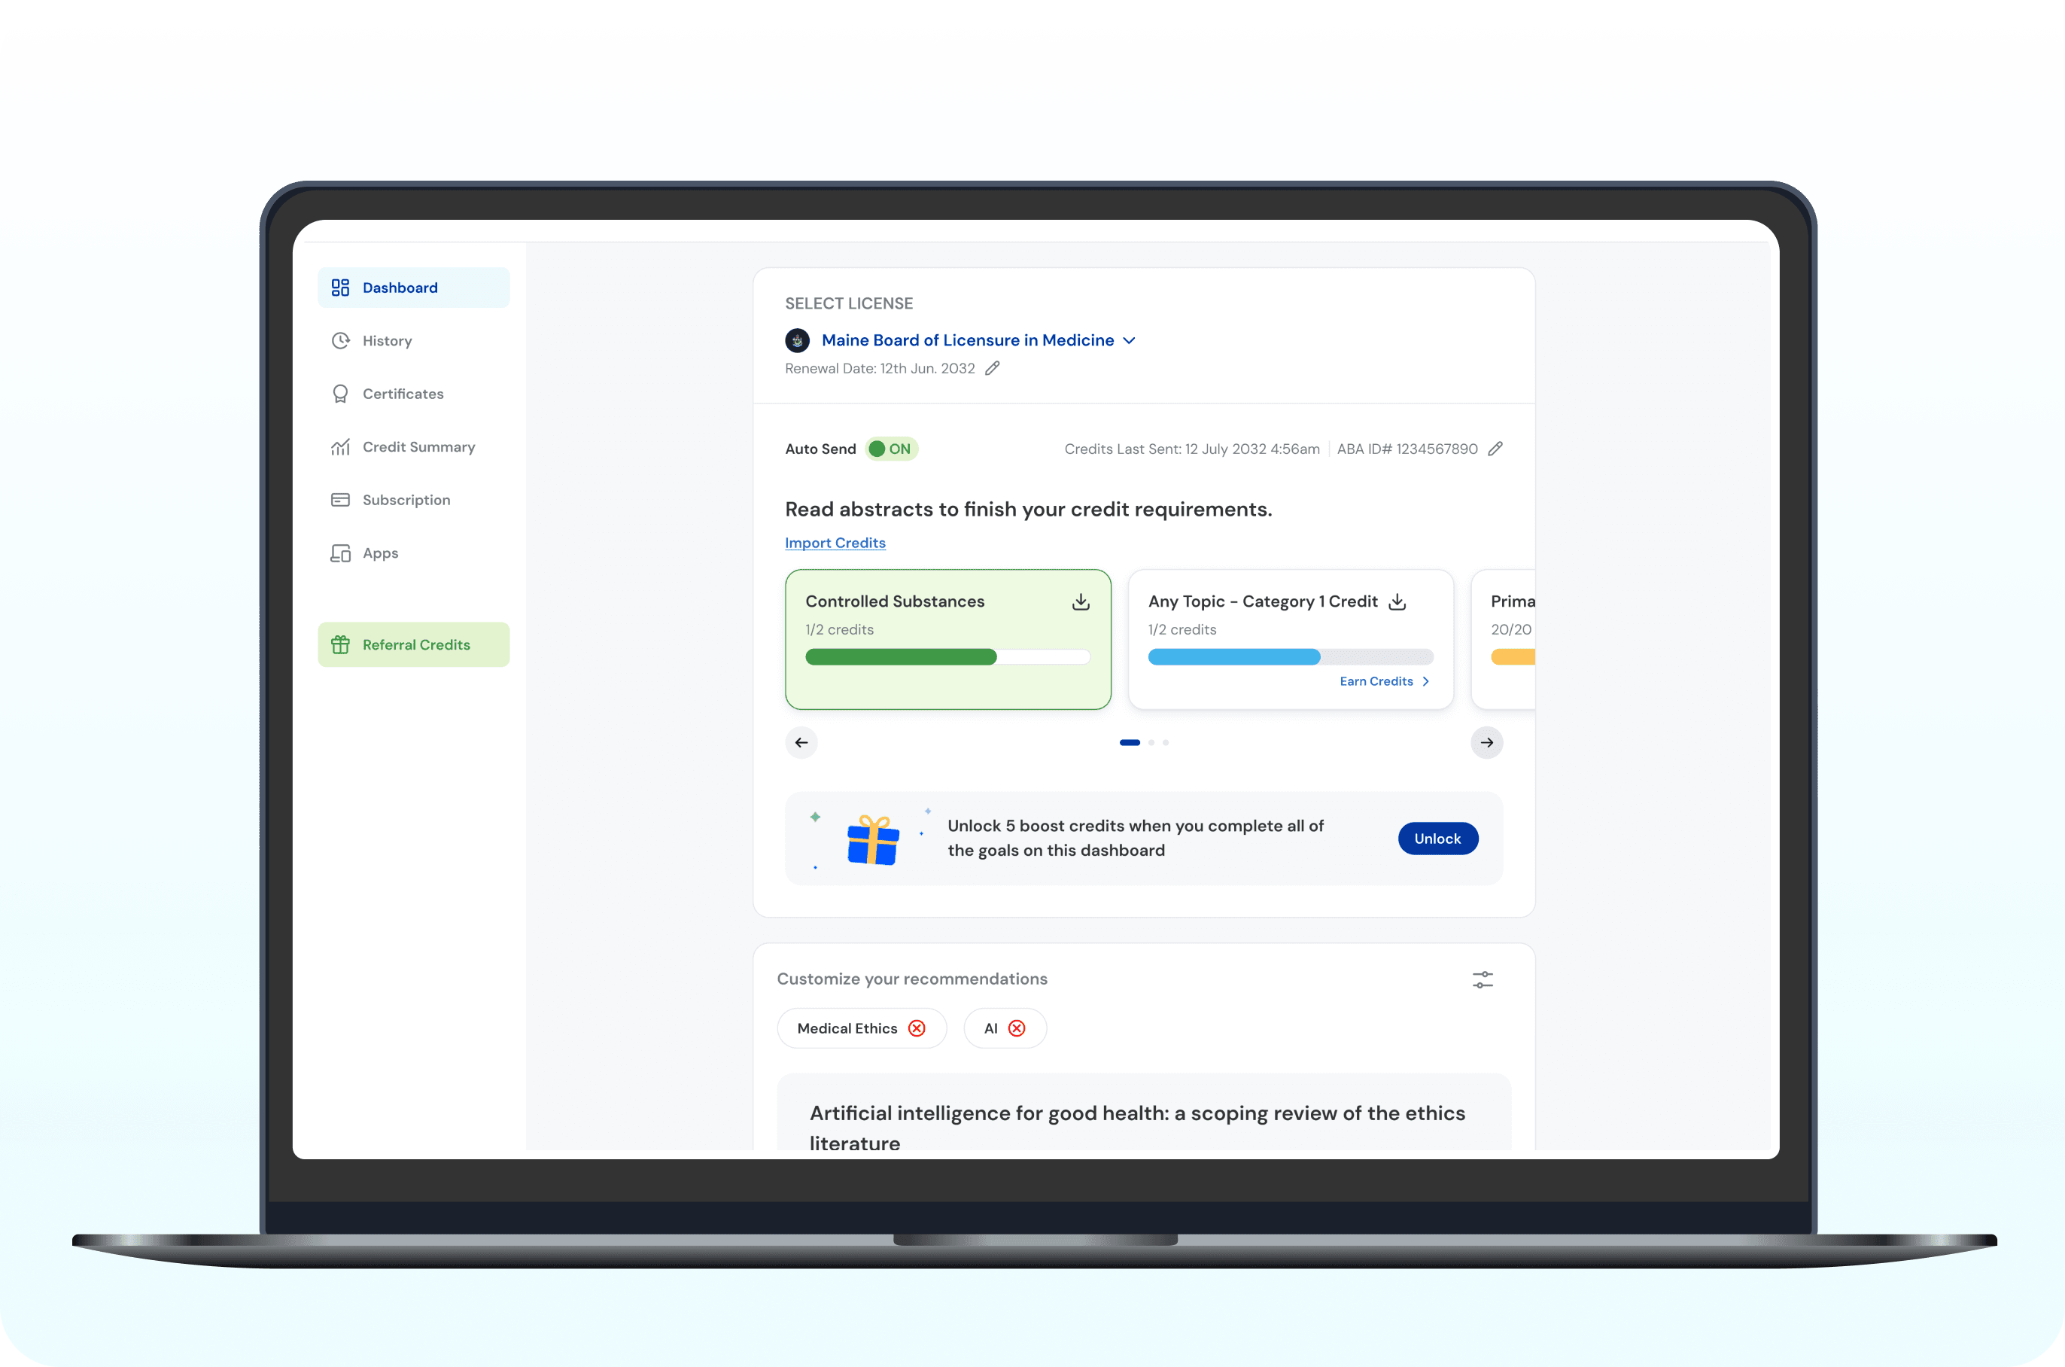This screenshot has height=1367, width=2065.
Task: Remove Medical Ethics tag
Action: pos(917,1029)
